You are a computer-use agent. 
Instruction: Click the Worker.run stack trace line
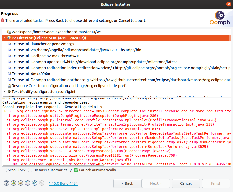[x=69, y=160]
